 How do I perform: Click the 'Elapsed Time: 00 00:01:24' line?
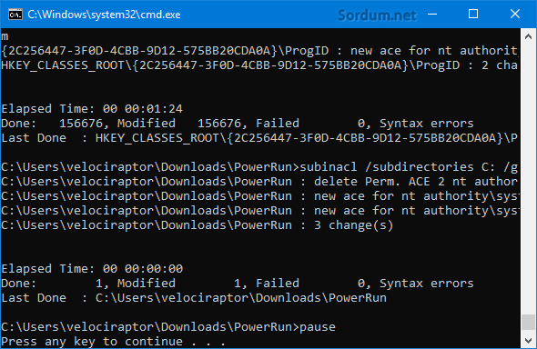[92, 109]
